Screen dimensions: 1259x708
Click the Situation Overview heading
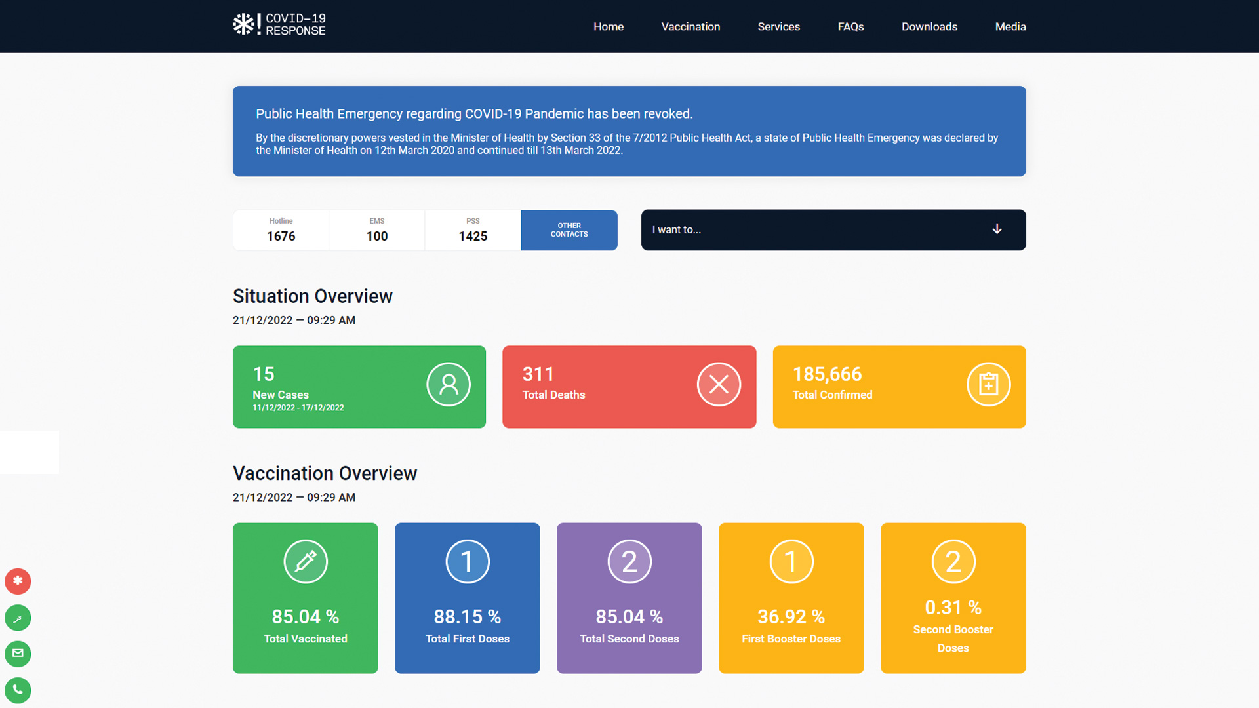[x=313, y=296]
